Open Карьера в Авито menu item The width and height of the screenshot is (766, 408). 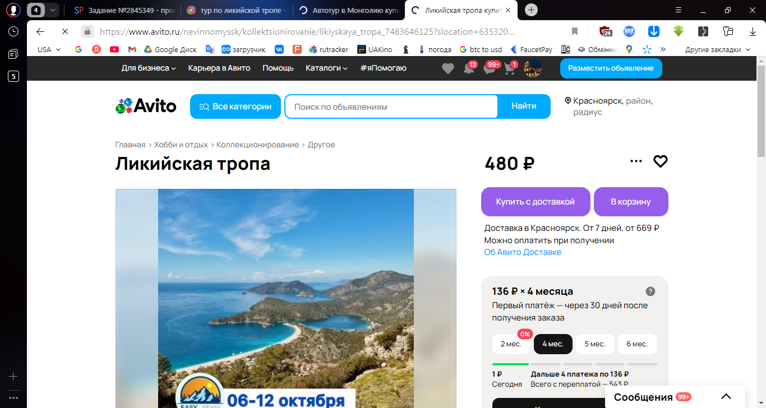point(219,68)
